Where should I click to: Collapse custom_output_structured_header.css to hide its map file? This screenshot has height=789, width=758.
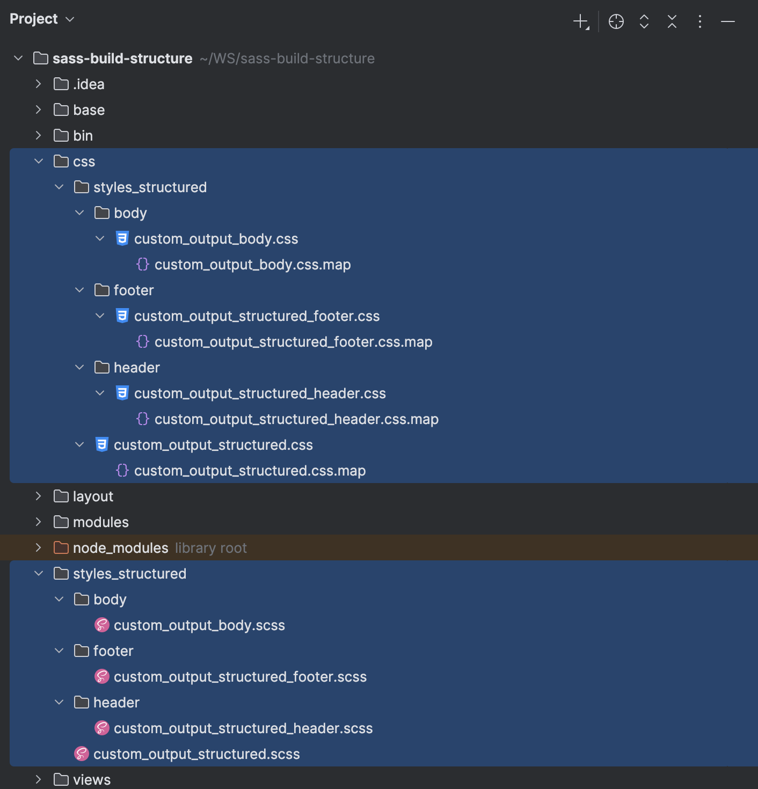click(x=100, y=393)
